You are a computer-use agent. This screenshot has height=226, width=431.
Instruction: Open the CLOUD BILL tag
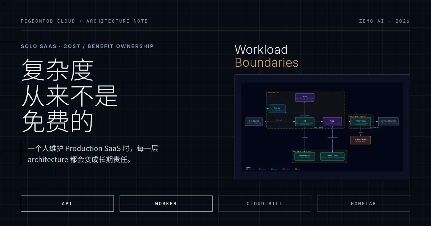coord(265,203)
